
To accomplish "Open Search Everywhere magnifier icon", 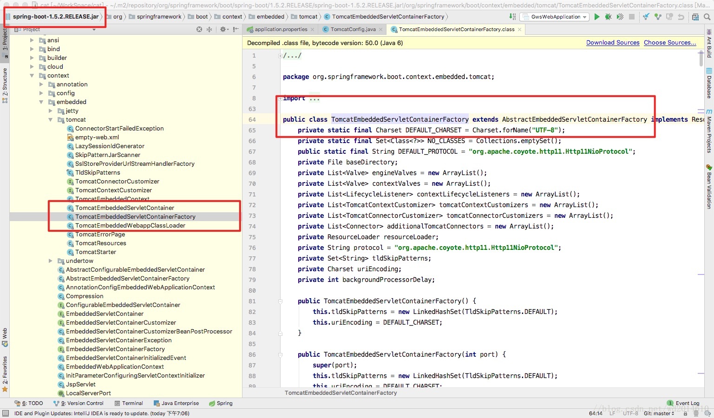I will click(707, 17).
